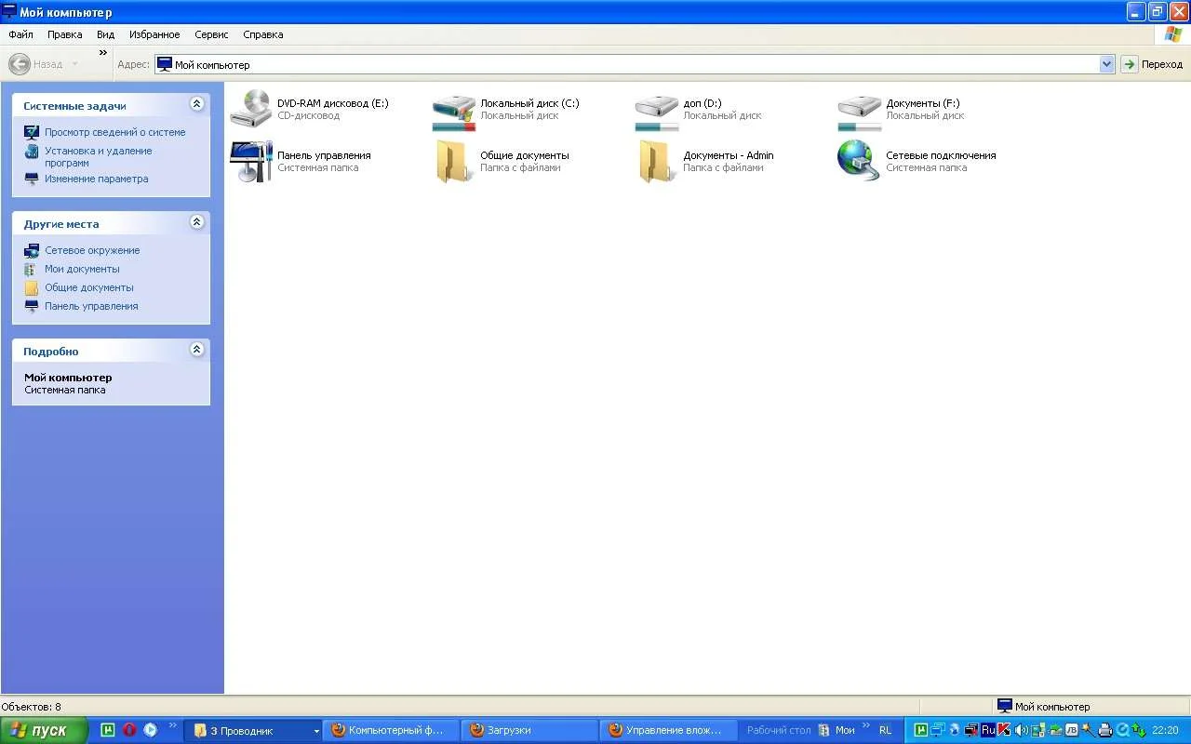Click the system info icon beside Просмотр сведений
The height and width of the screenshot is (744, 1191).
pos(32,132)
